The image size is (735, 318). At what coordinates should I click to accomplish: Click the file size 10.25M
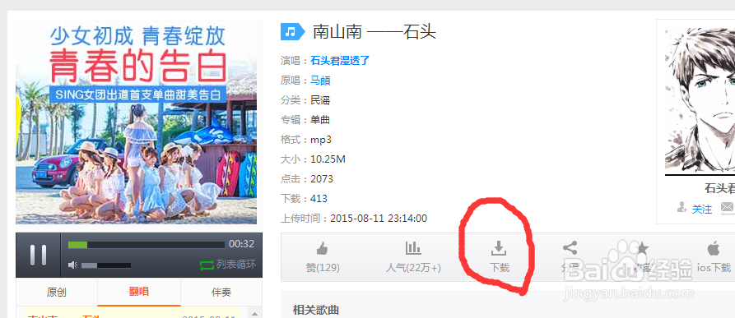pos(328,159)
